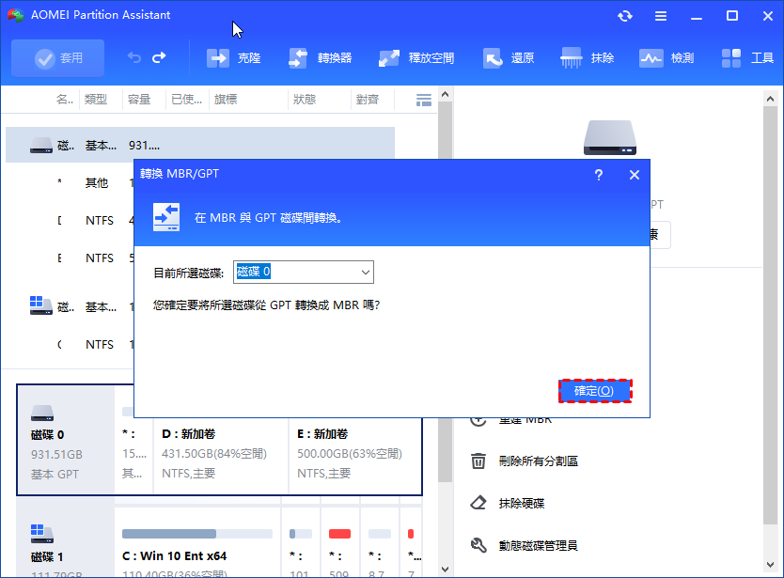Confirm conversion with 確定(O) button
This screenshot has width=784, height=578.
point(595,391)
